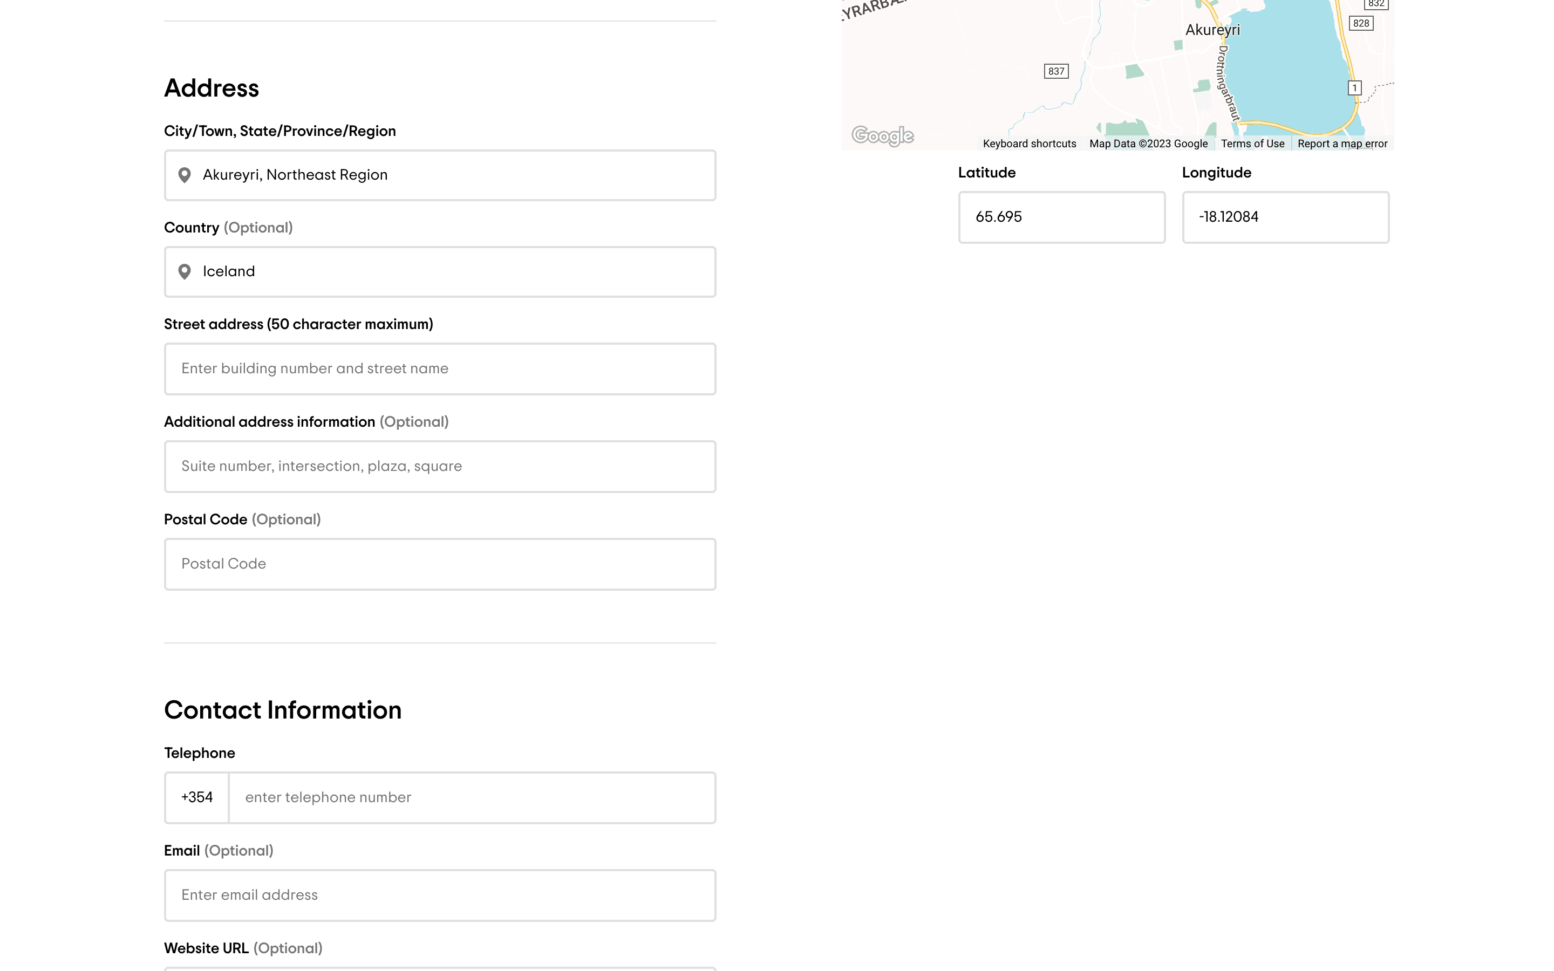Focus the City/Town field showing Akureyri
1554x971 pixels.
[x=449, y=175]
